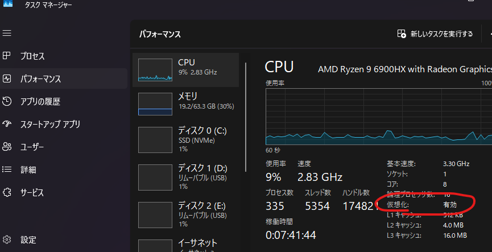Click the スタートアップ アプリ gauge icon
Image resolution: width=492 pixels, height=252 pixels.
pos(7,124)
